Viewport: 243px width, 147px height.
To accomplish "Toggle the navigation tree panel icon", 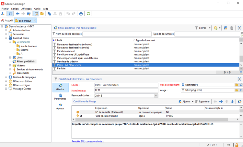I will [10, 14].
